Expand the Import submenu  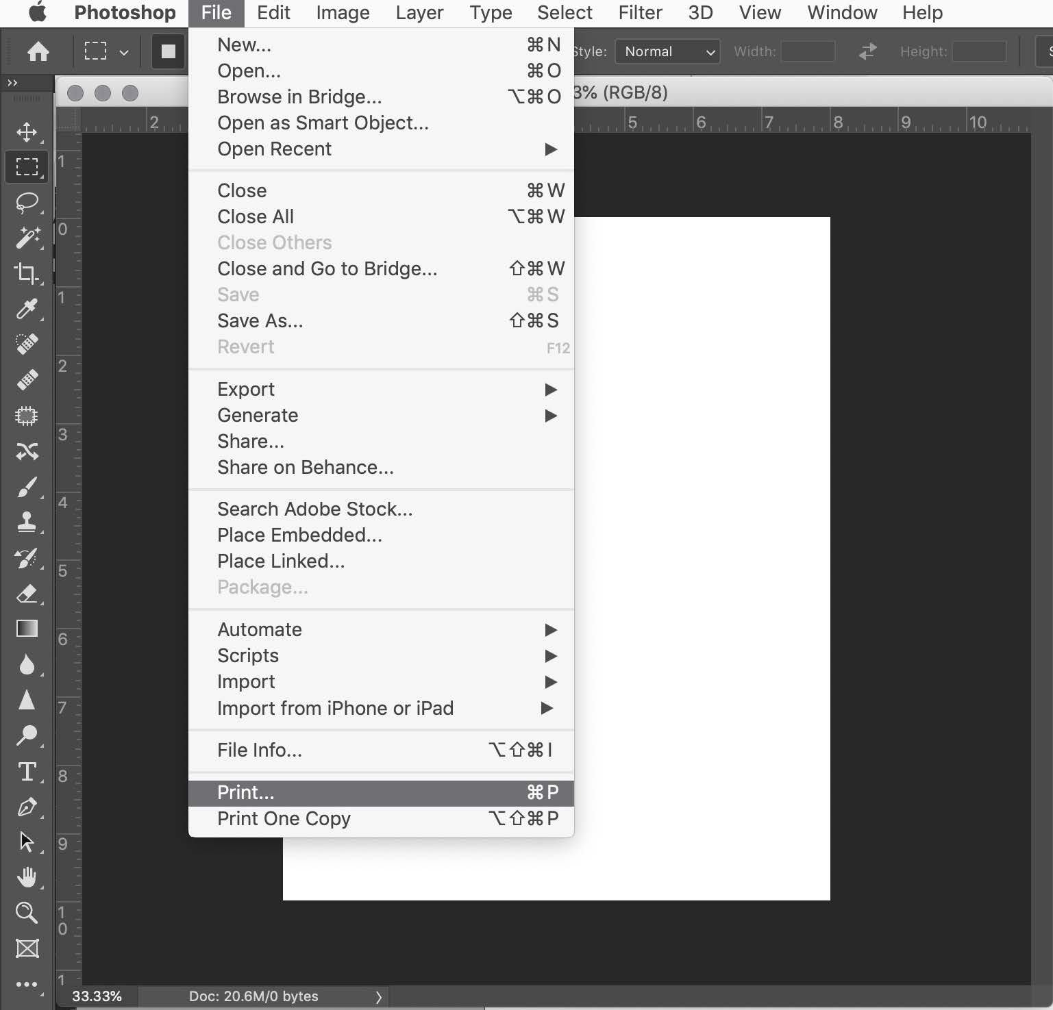381,682
